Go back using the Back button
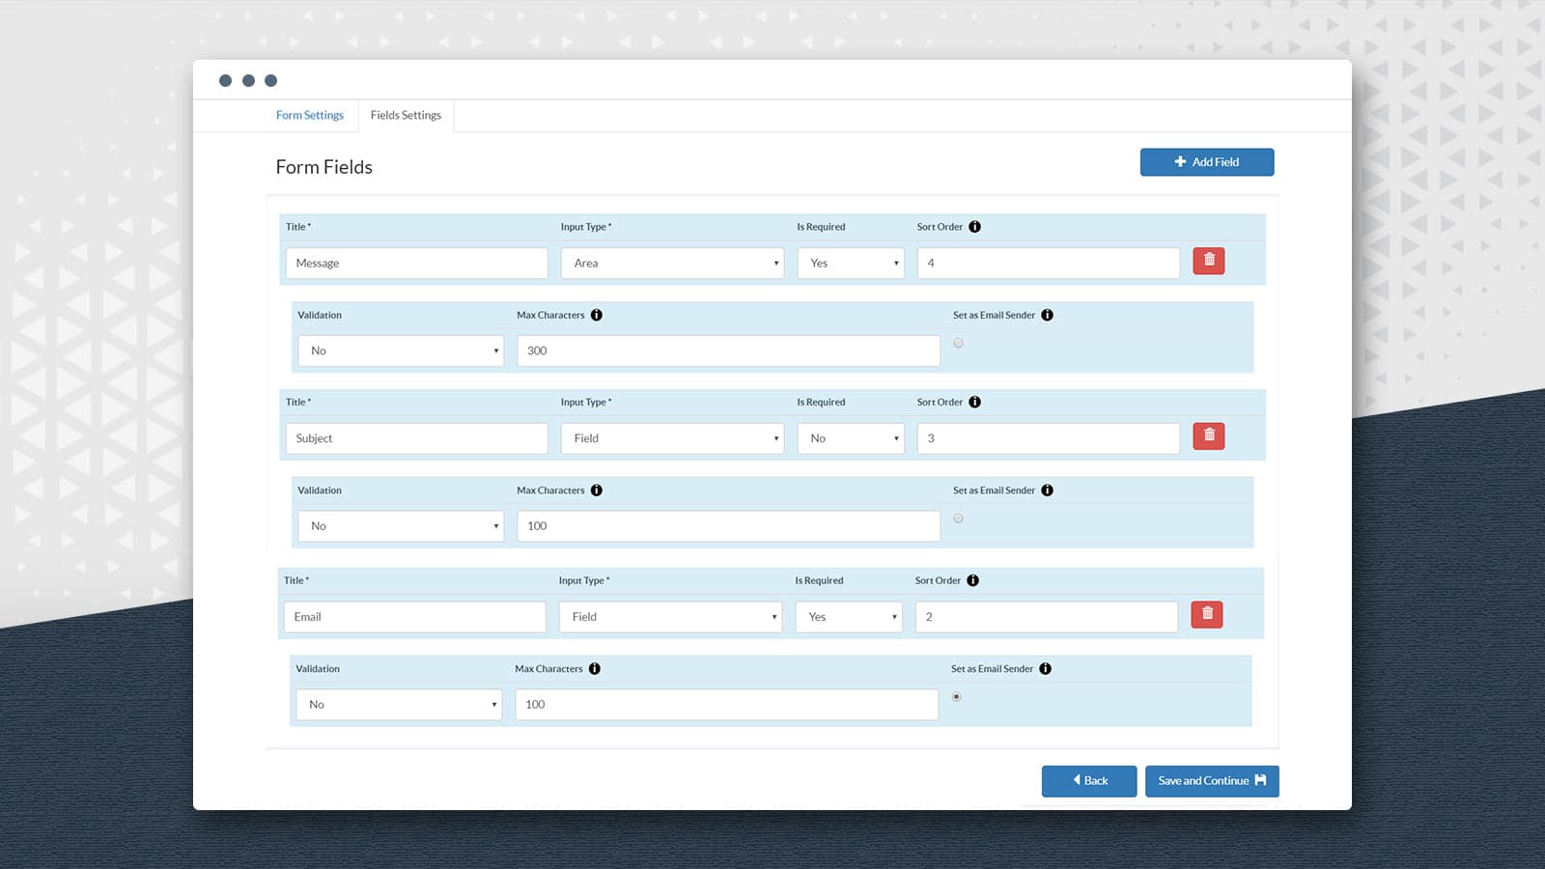1545x869 pixels. click(1088, 781)
